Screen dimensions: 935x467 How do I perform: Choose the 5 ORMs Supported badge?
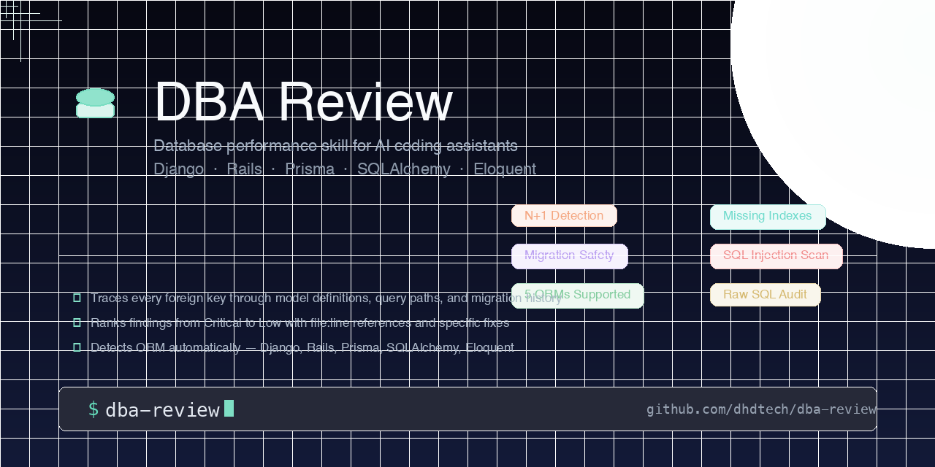click(577, 295)
